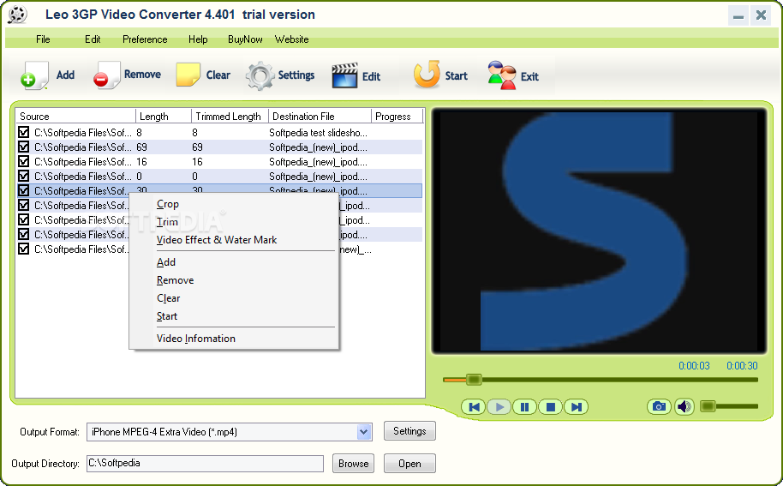Click the Open output directory button
The width and height of the screenshot is (783, 486).
(x=409, y=464)
